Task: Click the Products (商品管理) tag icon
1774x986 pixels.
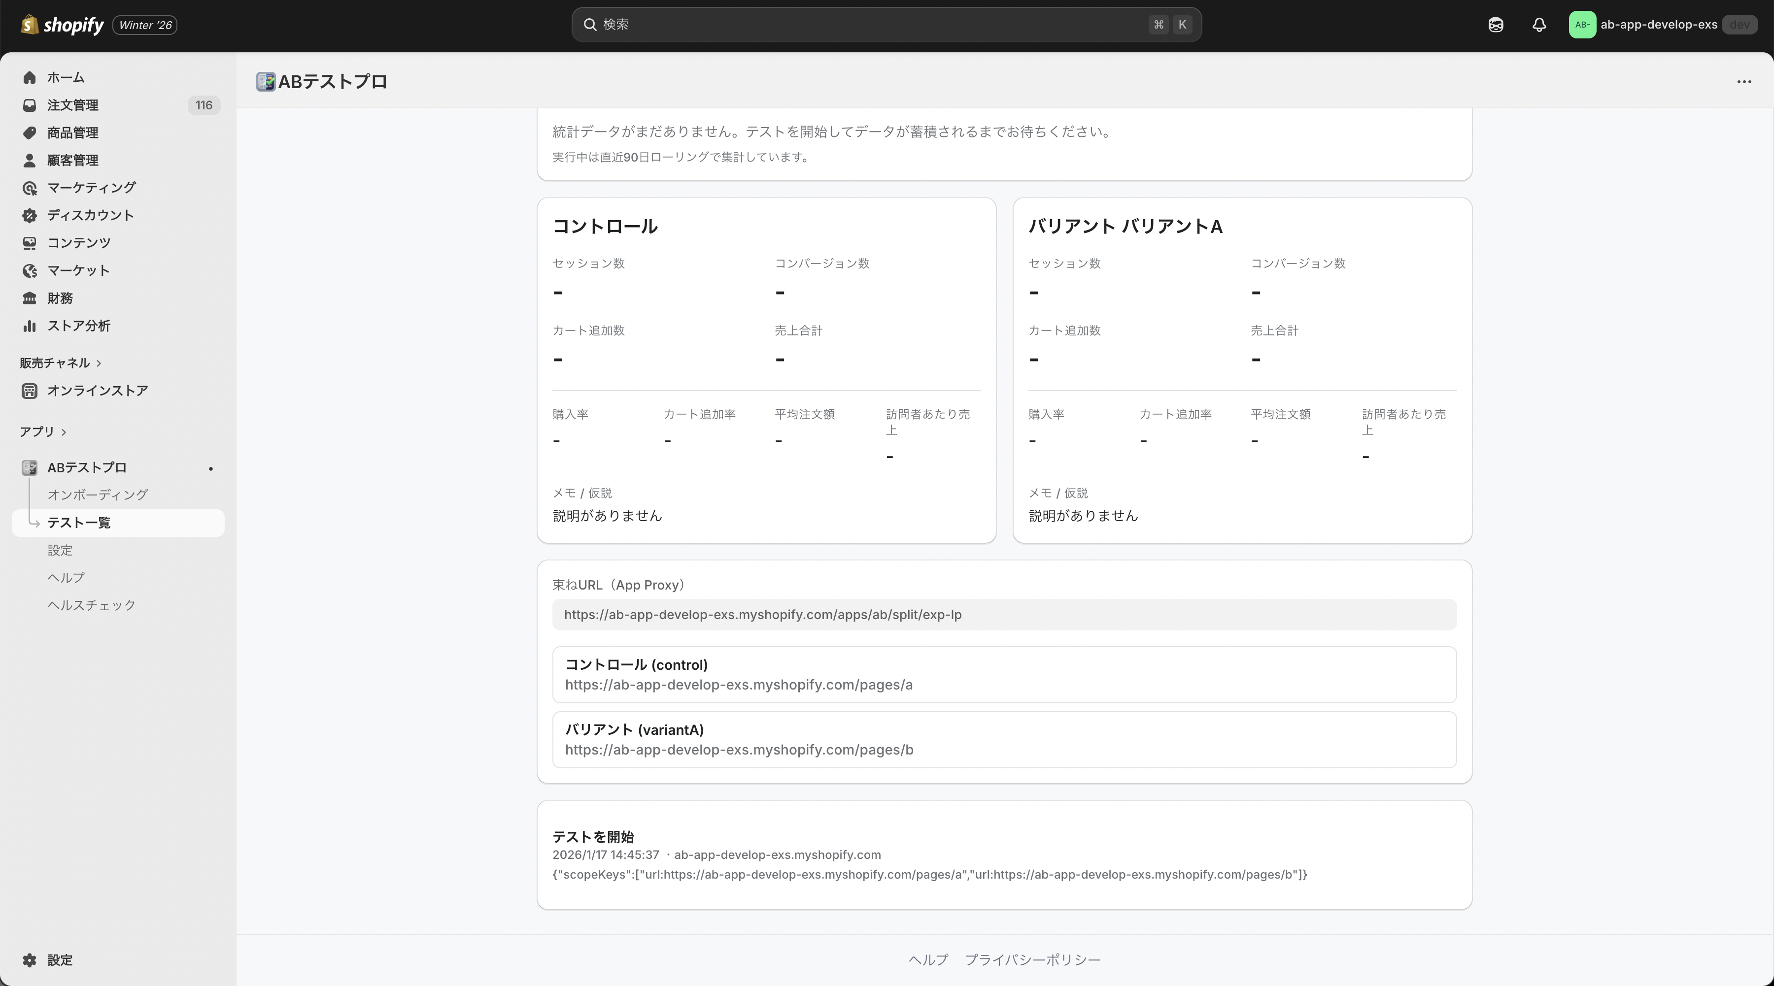Action: pos(29,133)
